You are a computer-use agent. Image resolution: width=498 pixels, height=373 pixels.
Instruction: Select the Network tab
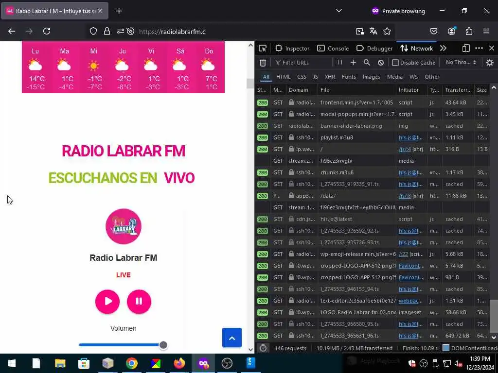(416, 49)
